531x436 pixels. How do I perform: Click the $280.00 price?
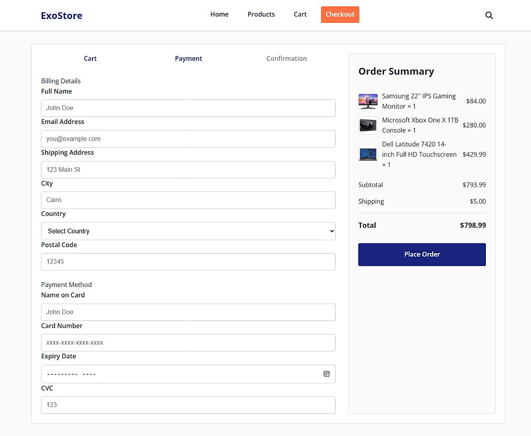point(474,125)
